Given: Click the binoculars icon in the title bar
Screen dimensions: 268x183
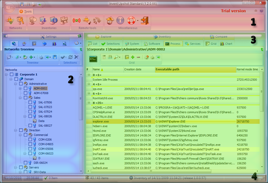Looking at the screenshot, I should tap(28, 4).
